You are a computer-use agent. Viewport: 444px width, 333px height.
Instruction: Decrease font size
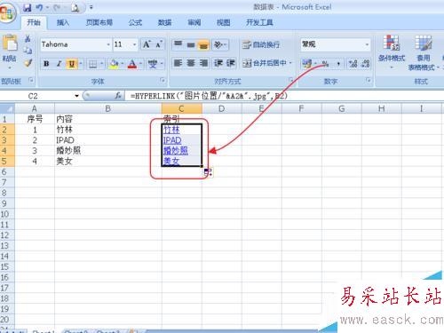[x=159, y=44]
